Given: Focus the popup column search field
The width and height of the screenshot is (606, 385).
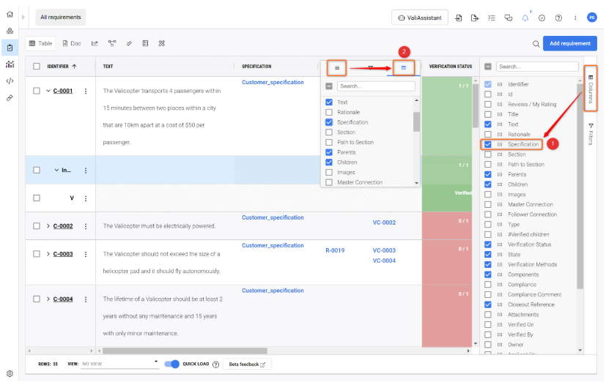Looking at the screenshot, I should (376, 86).
